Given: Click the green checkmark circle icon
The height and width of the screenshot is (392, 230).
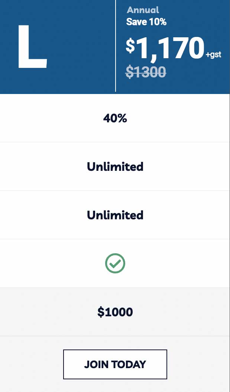Looking at the screenshot, I should [115, 263].
